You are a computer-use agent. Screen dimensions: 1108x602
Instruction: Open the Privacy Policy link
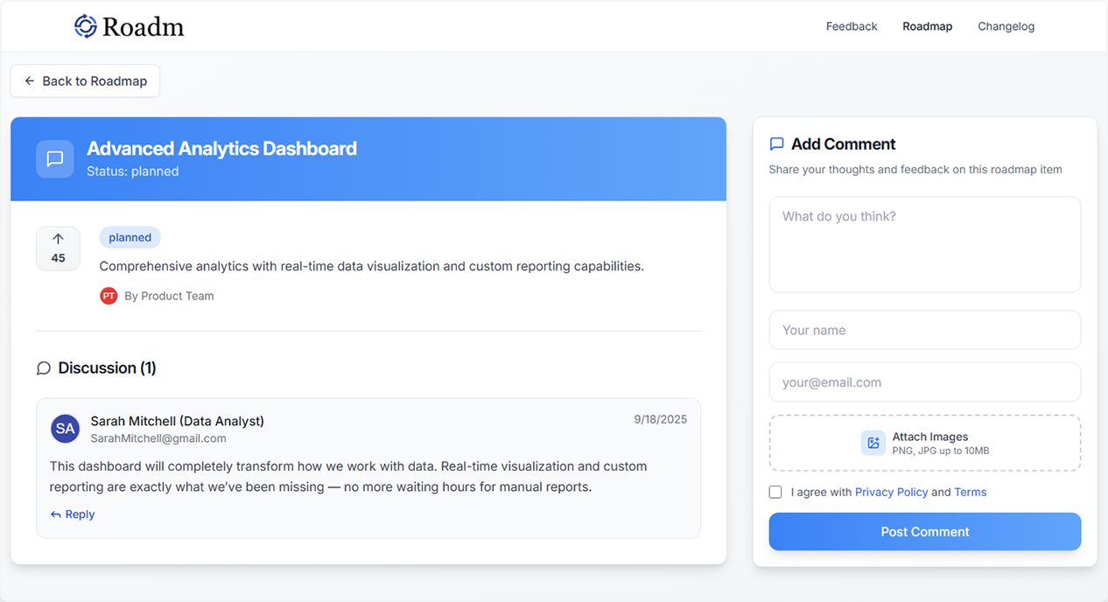tap(891, 492)
